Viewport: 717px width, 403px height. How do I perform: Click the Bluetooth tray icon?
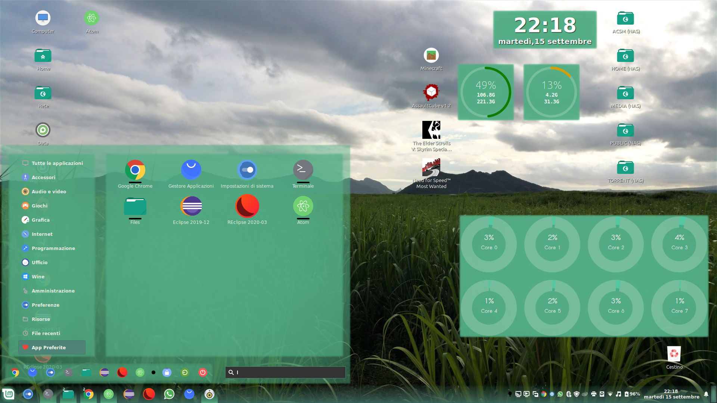tap(568, 394)
